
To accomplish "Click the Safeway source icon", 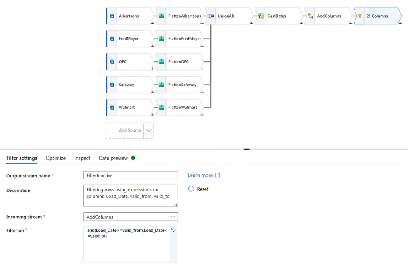I will coord(112,85).
